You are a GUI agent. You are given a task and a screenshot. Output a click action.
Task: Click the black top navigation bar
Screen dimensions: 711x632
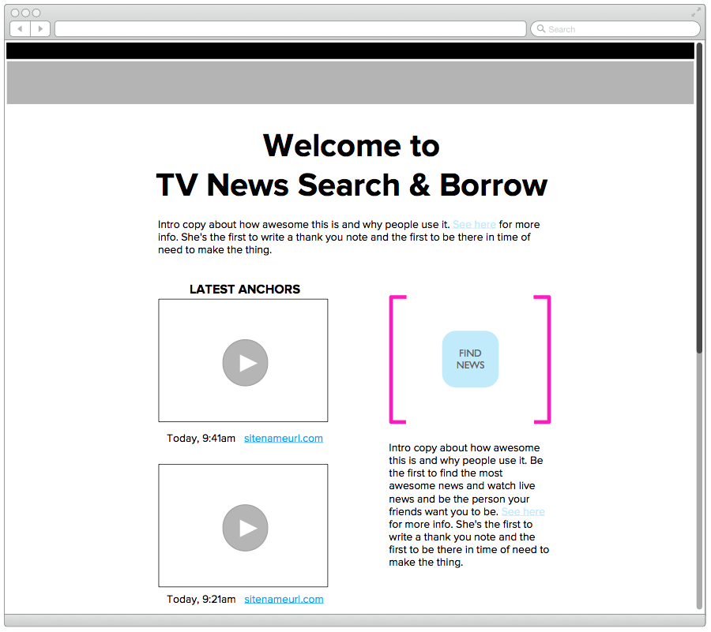[x=350, y=50]
